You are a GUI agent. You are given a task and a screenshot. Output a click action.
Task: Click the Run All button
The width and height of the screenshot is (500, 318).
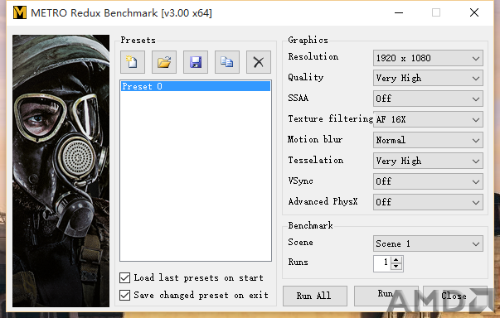pyautogui.click(x=315, y=296)
